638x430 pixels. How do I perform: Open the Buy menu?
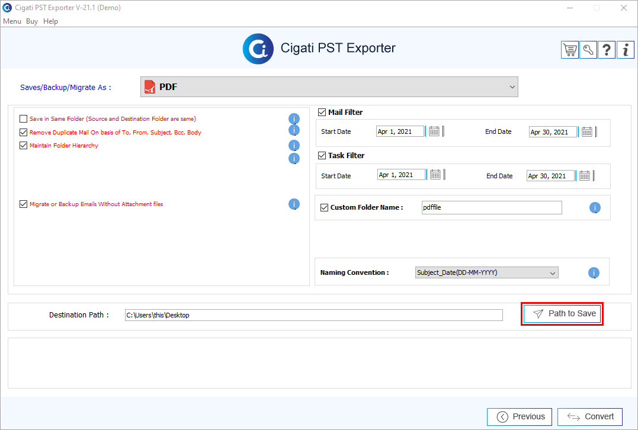32,21
